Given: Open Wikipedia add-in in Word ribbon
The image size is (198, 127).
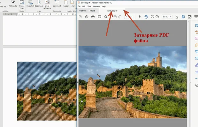Looking at the screenshot, I should [13, 4].
